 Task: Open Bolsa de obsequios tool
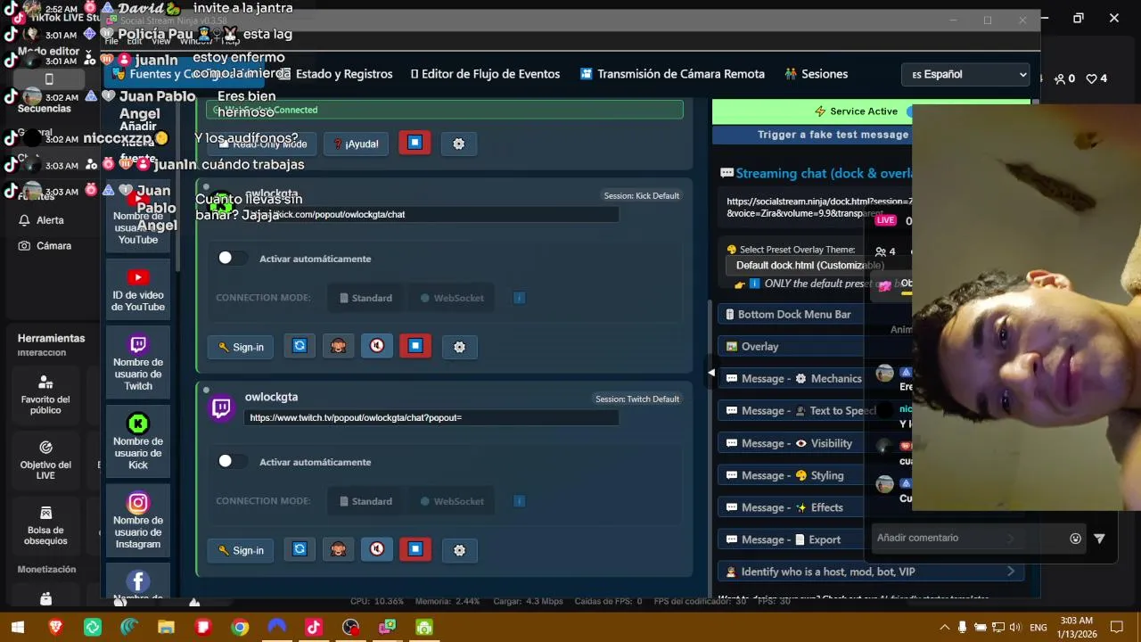pyautogui.click(x=45, y=524)
